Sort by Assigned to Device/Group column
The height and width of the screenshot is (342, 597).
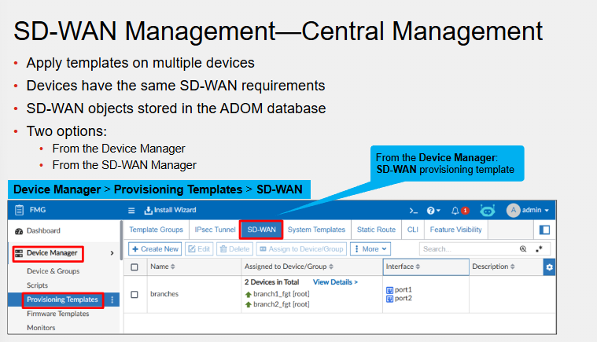pos(289,267)
